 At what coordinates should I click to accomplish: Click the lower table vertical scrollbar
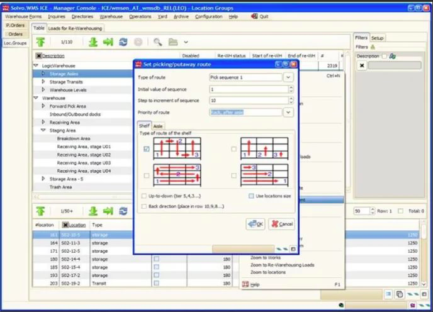point(424,253)
